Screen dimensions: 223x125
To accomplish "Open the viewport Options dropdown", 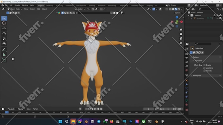I will point(178,13).
